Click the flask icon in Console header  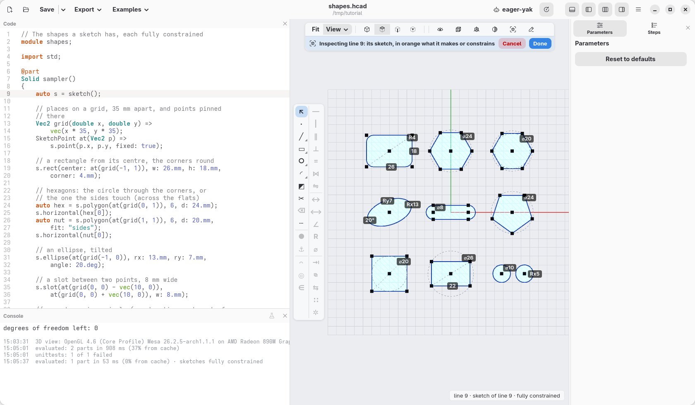[x=272, y=316]
